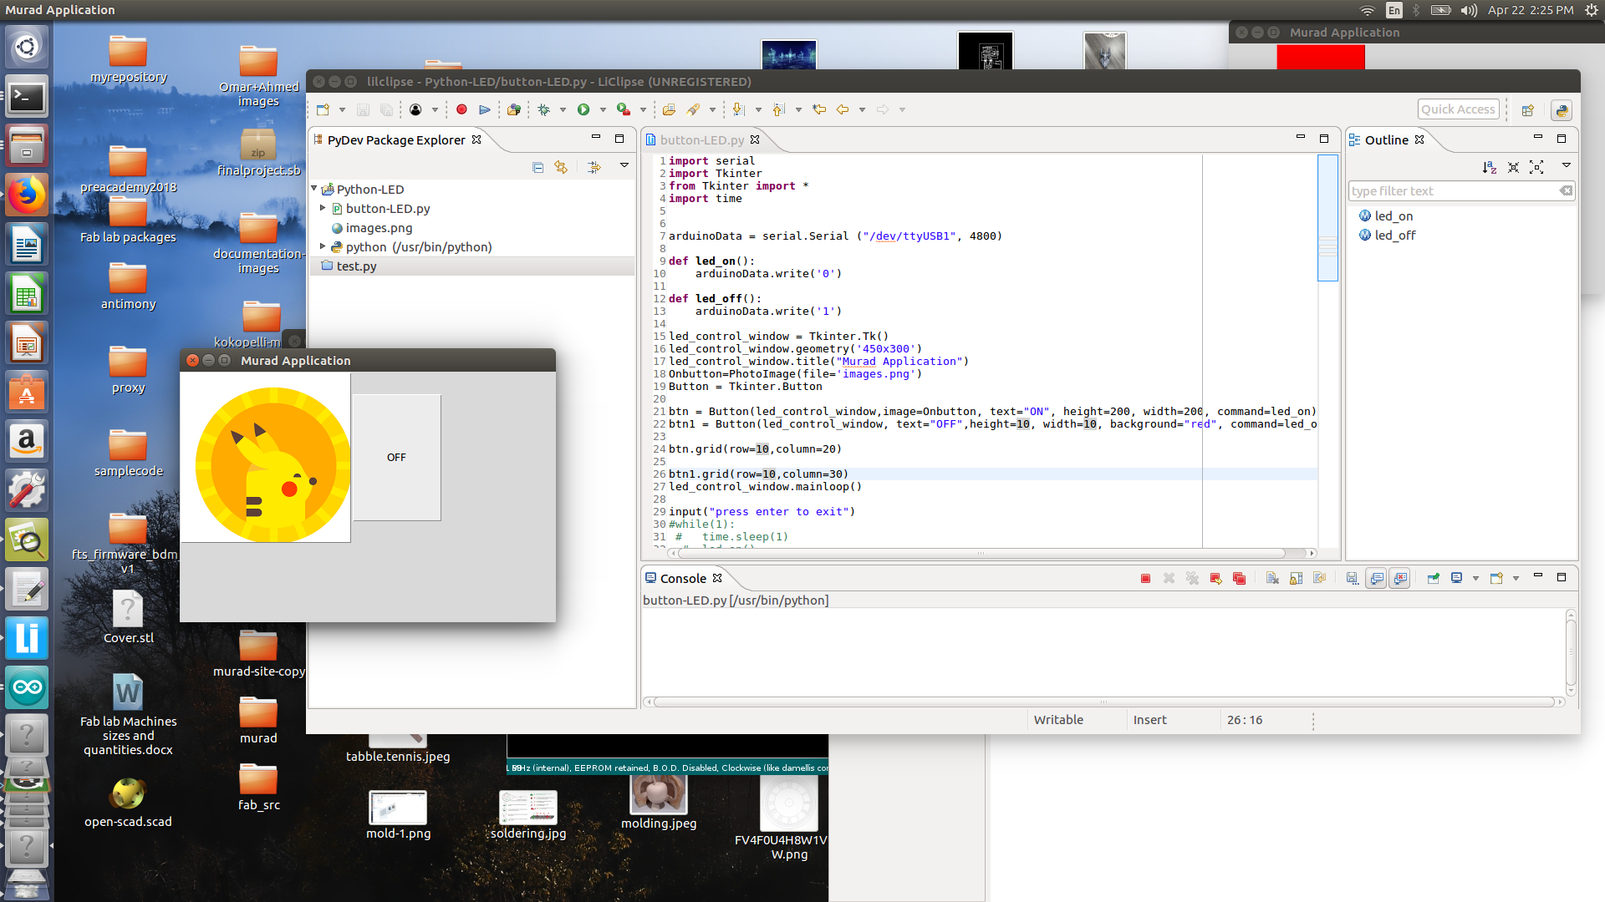Toggle Outline expand-all icon right of collapse
This screenshot has width=1605, height=902.
[x=1536, y=167]
